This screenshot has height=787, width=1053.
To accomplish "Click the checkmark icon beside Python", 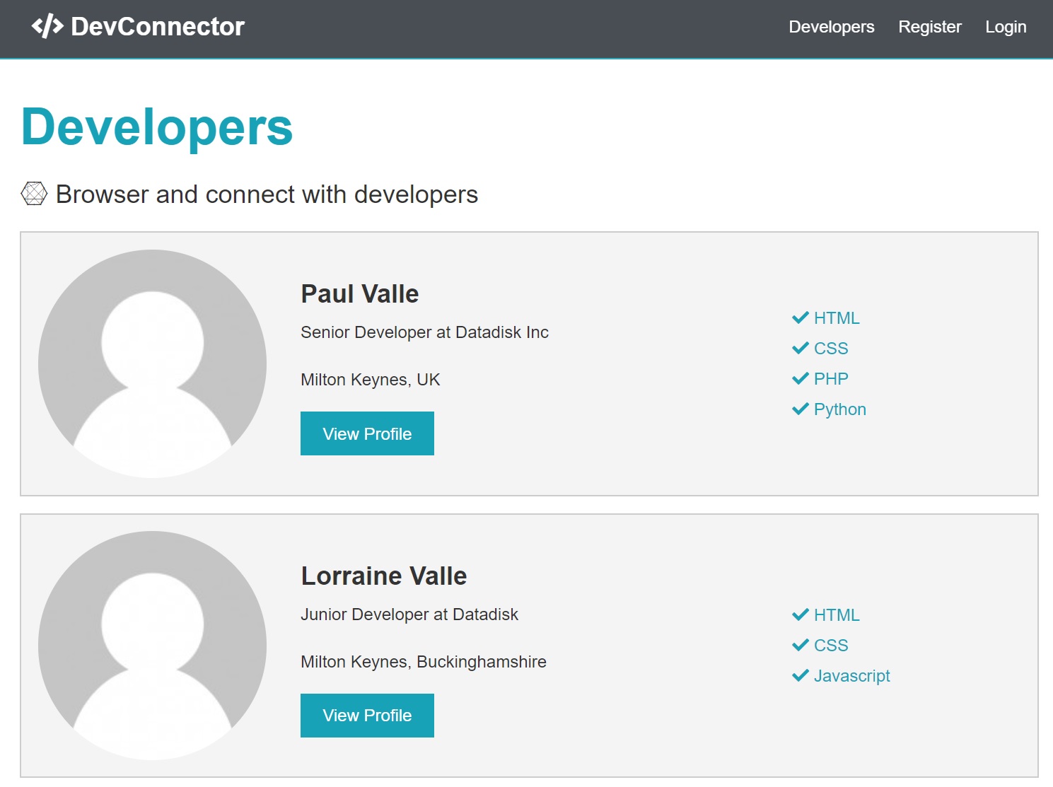I will (800, 409).
